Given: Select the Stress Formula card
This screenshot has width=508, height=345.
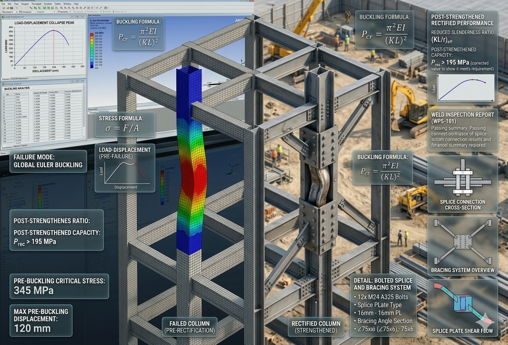Looking at the screenshot, I should tap(125, 124).
